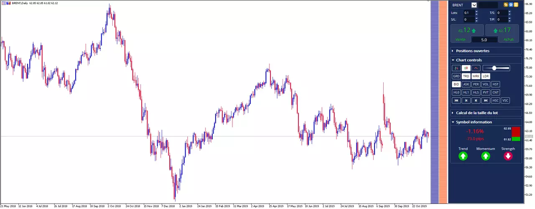Expand Calcul de la taille du lot
The width and height of the screenshot is (535, 209).
486,113
